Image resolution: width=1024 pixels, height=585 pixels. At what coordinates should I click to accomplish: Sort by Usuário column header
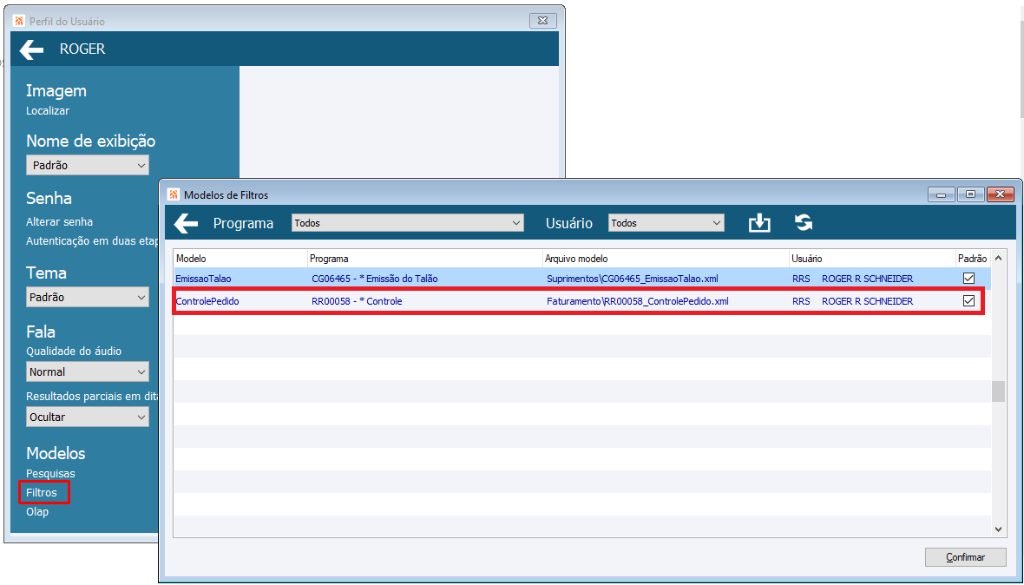pos(872,259)
